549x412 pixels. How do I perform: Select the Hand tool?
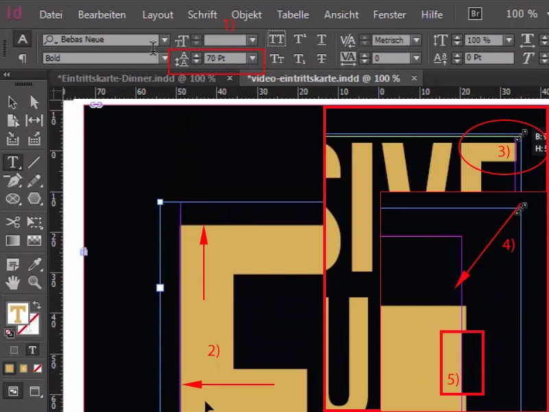click(13, 282)
